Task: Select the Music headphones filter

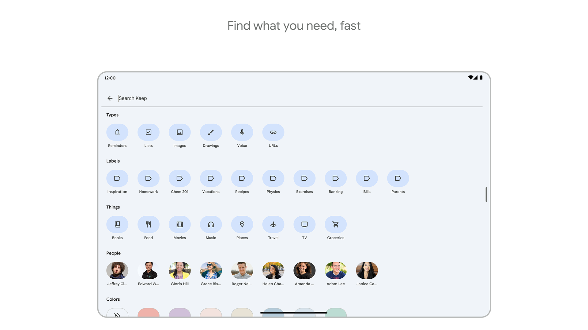Action: tap(211, 225)
